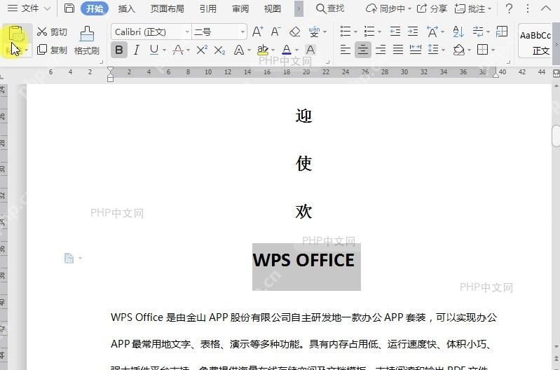Activate the 格式刷 format painter
The height and width of the screenshot is (370, 560).
point(87,41)
